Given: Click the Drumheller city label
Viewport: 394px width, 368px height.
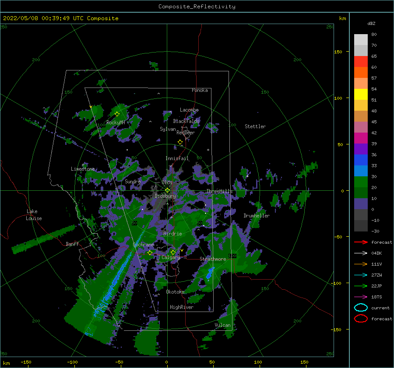Looking at the screenshot, I should pos(257,216).
